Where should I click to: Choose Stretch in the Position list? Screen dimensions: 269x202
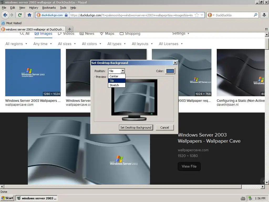pos(117,85)
